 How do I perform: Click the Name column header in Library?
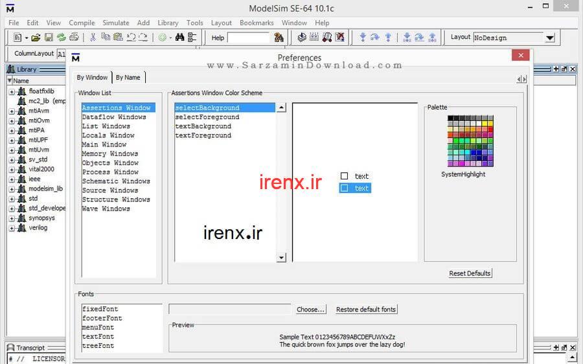coord(21,81)
